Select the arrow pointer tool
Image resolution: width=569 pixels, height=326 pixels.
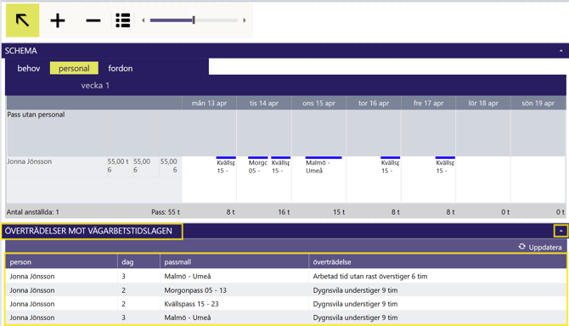22,20
